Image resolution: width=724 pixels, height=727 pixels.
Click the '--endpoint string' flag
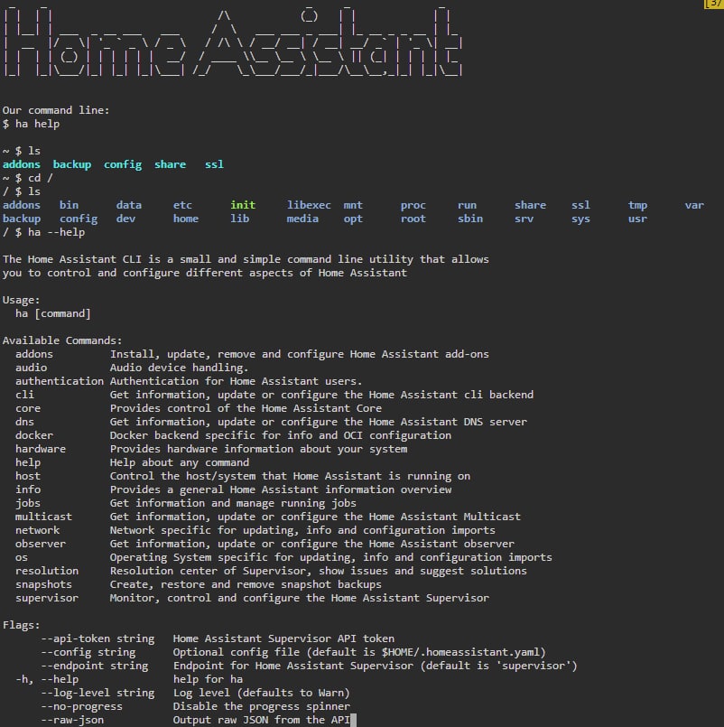coord(95,666)
